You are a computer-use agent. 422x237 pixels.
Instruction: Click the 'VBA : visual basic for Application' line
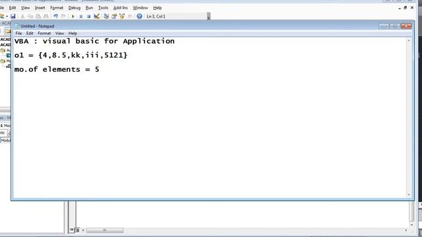94,41
